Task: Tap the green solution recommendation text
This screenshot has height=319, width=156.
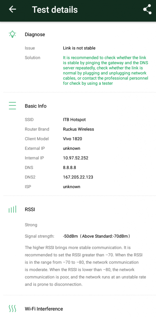Action: click(x=105, y=70)
